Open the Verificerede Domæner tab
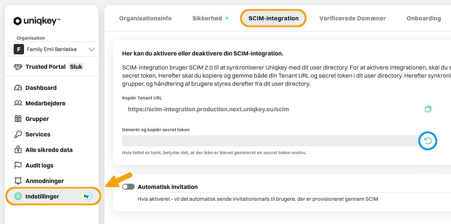The image size is (451, 224). pyautogui.click(x=352, y=18)
